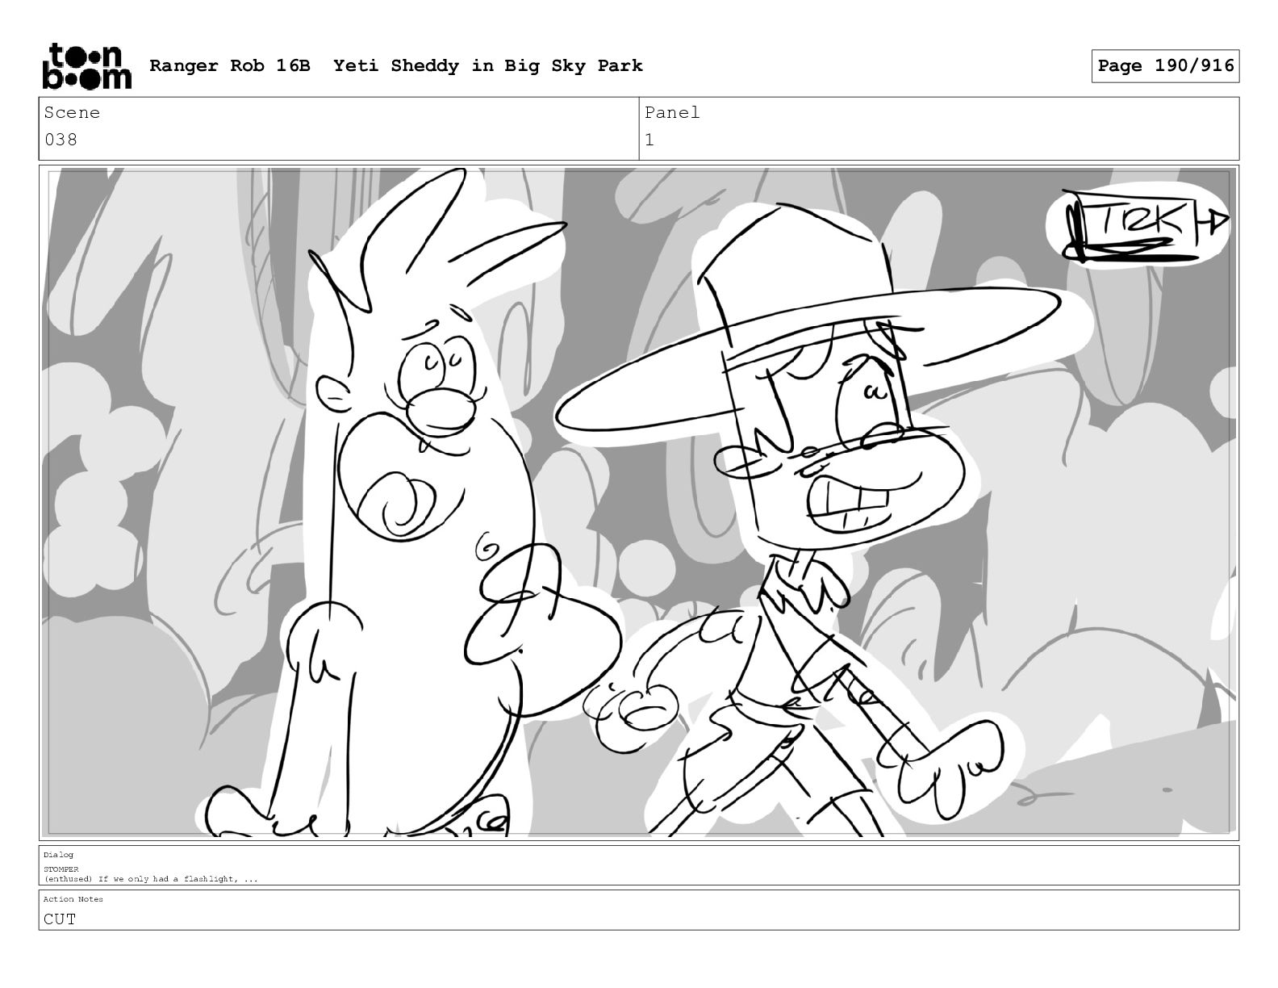Select dialog line 'If we only had a flashlight'

point(167,879)
